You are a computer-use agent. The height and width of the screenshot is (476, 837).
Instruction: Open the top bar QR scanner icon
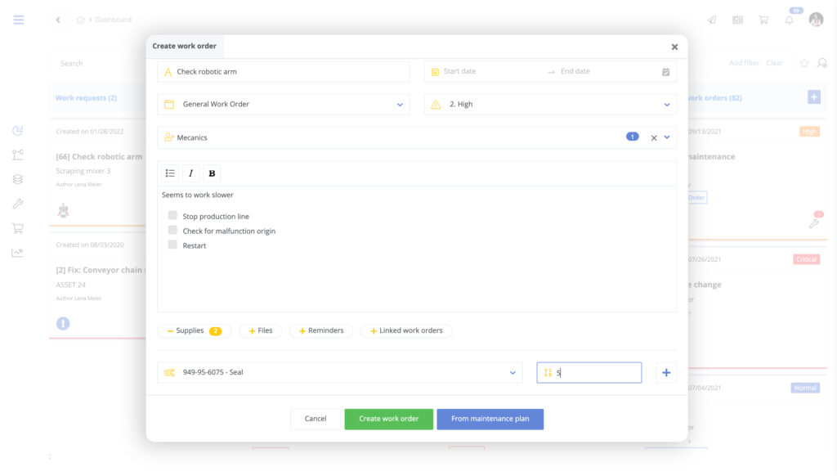point(738,20)
